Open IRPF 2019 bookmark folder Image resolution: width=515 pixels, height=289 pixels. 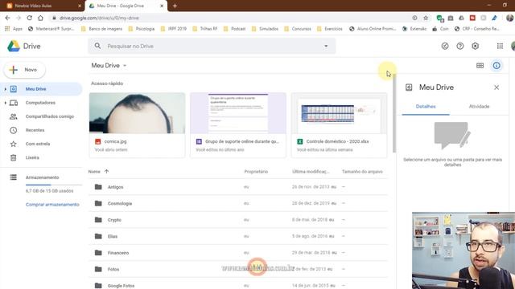(174, 29)
